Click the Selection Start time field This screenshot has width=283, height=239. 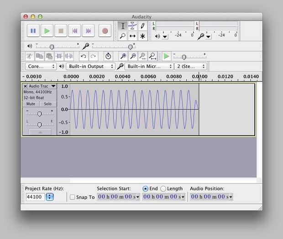pyautogui.click(x=118, y=197)
